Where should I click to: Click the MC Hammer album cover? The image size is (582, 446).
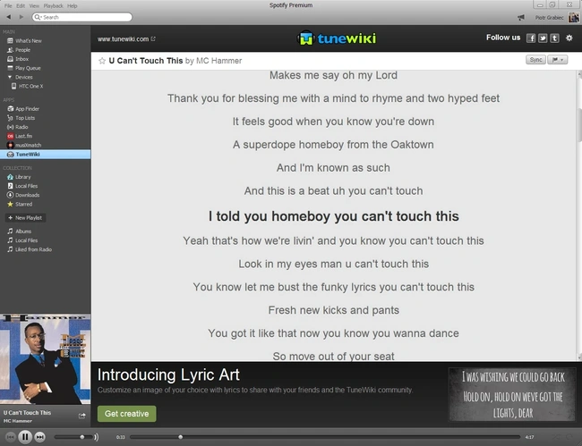click(46, 359)
